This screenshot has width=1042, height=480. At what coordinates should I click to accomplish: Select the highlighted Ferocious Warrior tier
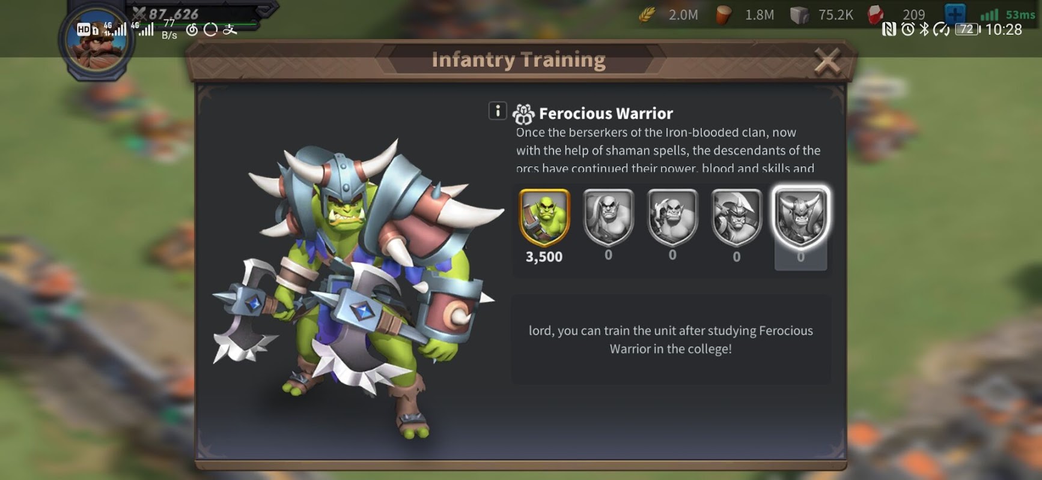coord(800,218)
